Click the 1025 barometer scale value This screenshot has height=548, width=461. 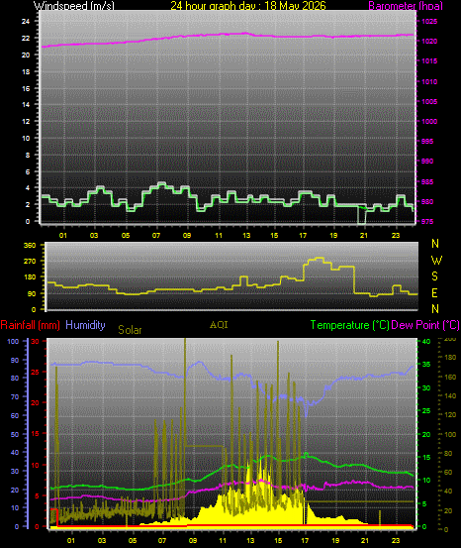tap(429, 22)
